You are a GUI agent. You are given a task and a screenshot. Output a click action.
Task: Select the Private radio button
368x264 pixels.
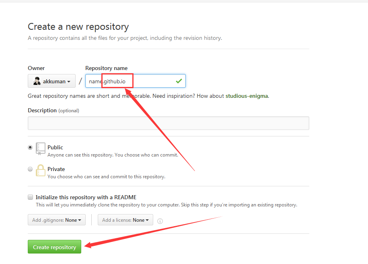click(x=30, y=169)
